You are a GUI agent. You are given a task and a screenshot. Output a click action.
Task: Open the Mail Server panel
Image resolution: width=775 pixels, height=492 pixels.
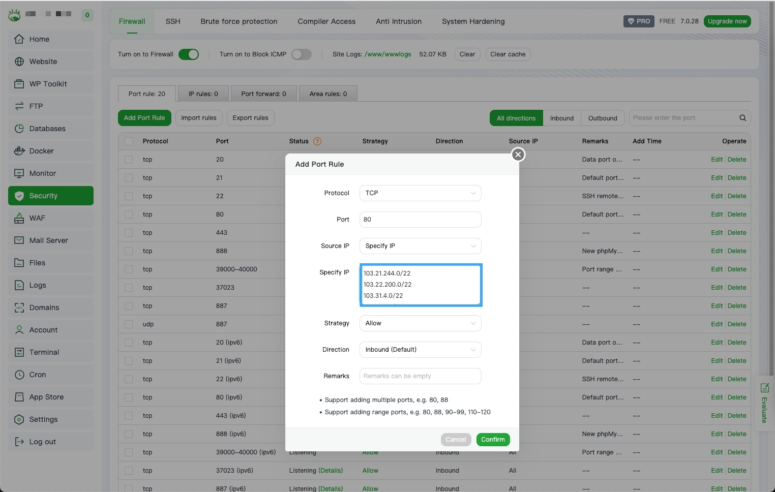[x=48, y=240]
